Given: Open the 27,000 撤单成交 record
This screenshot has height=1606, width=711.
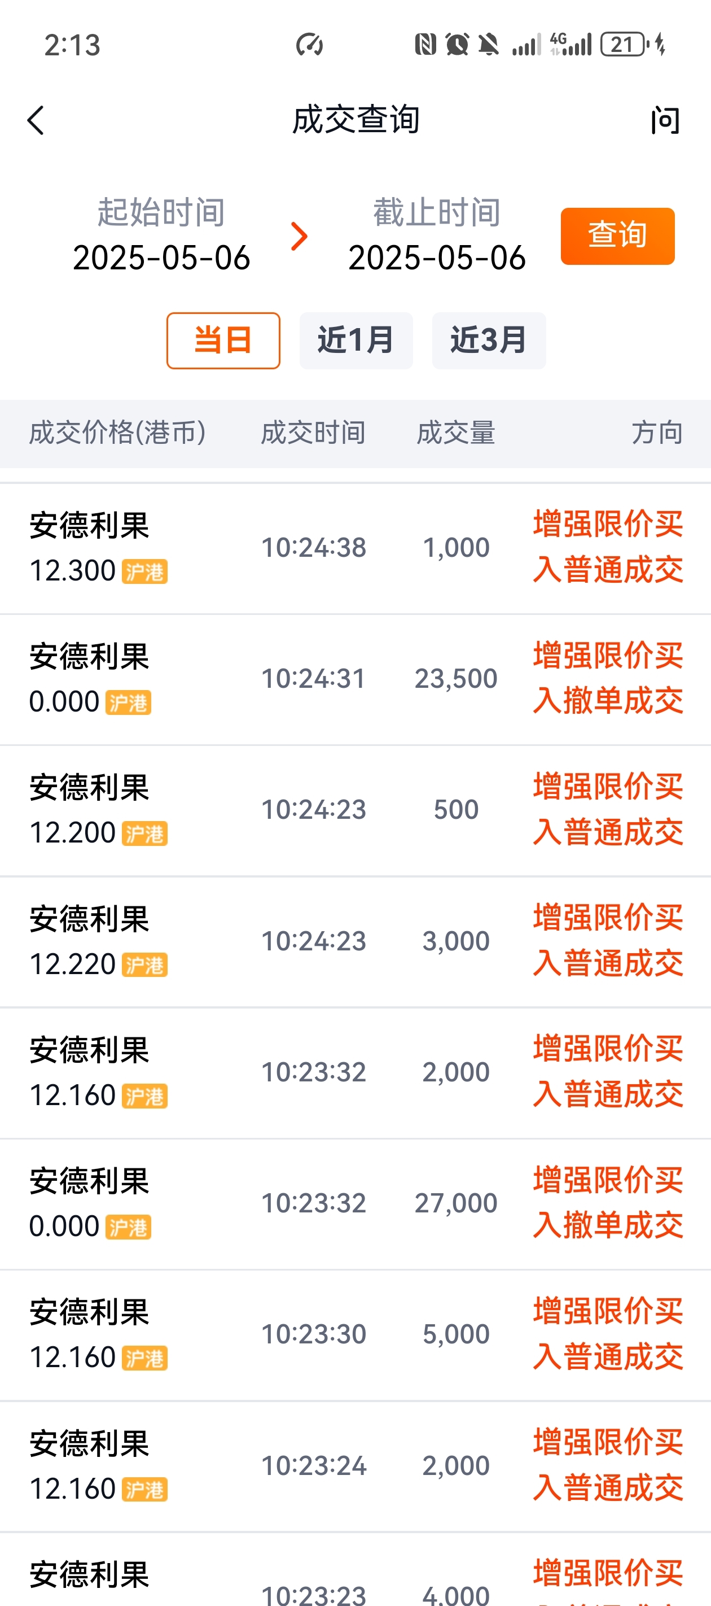Looking at the screenshot, I should tap(355, 1204).
